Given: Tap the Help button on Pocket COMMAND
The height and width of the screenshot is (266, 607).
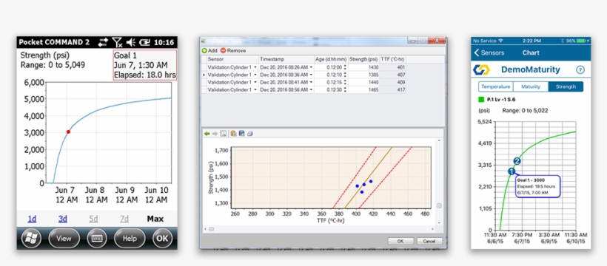Looking at the screenshot, I should click(x=130, y=239).
